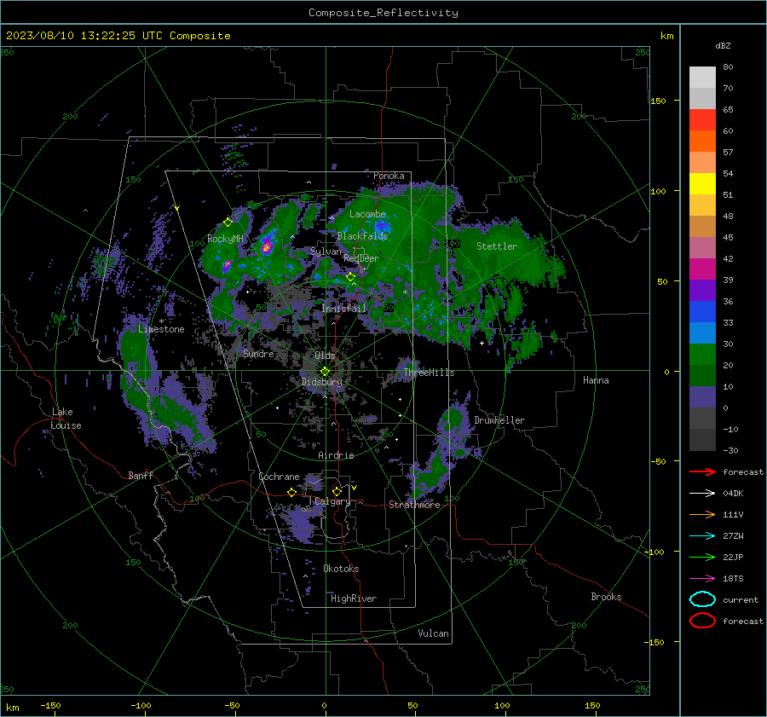The height and width of the screenshot is (717, 767).
Task: Click the dBZ legend heading
Action: 723,45
